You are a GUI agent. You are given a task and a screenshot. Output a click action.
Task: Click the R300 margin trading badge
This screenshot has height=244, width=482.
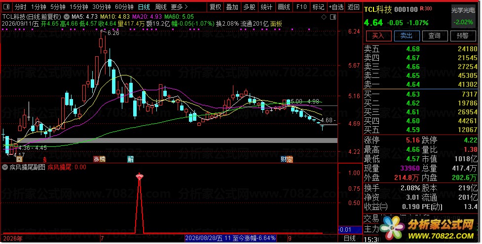426,8
